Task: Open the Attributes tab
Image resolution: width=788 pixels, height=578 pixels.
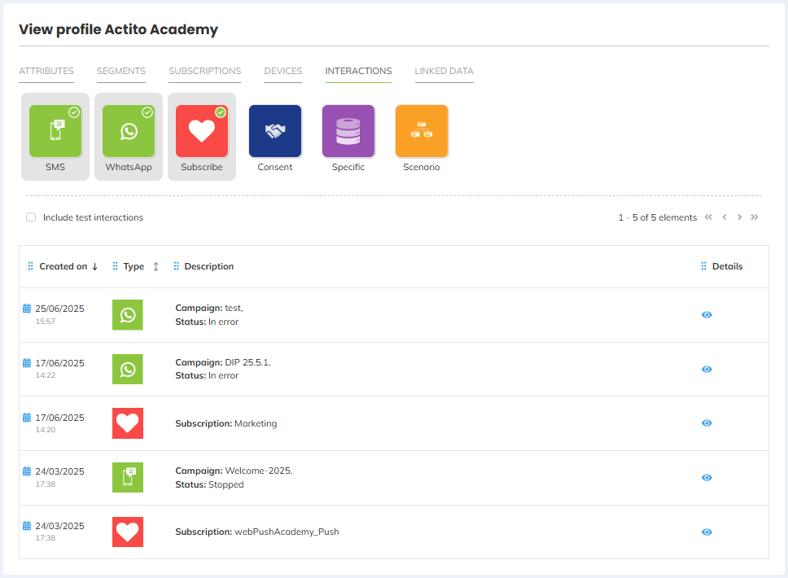Action: [x=46, y=72]
